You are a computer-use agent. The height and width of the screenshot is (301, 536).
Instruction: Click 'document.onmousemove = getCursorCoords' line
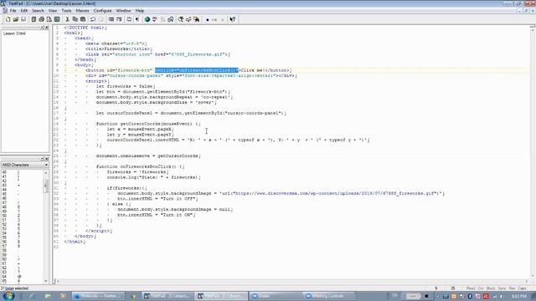(148, 156)
